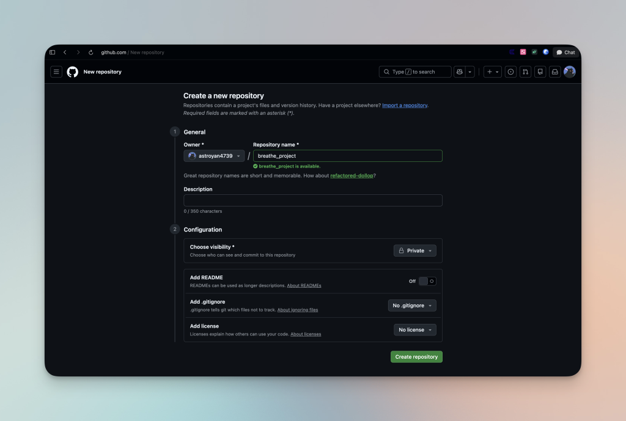Expand the Create new plus dropdown

click(x=493, y=72)
